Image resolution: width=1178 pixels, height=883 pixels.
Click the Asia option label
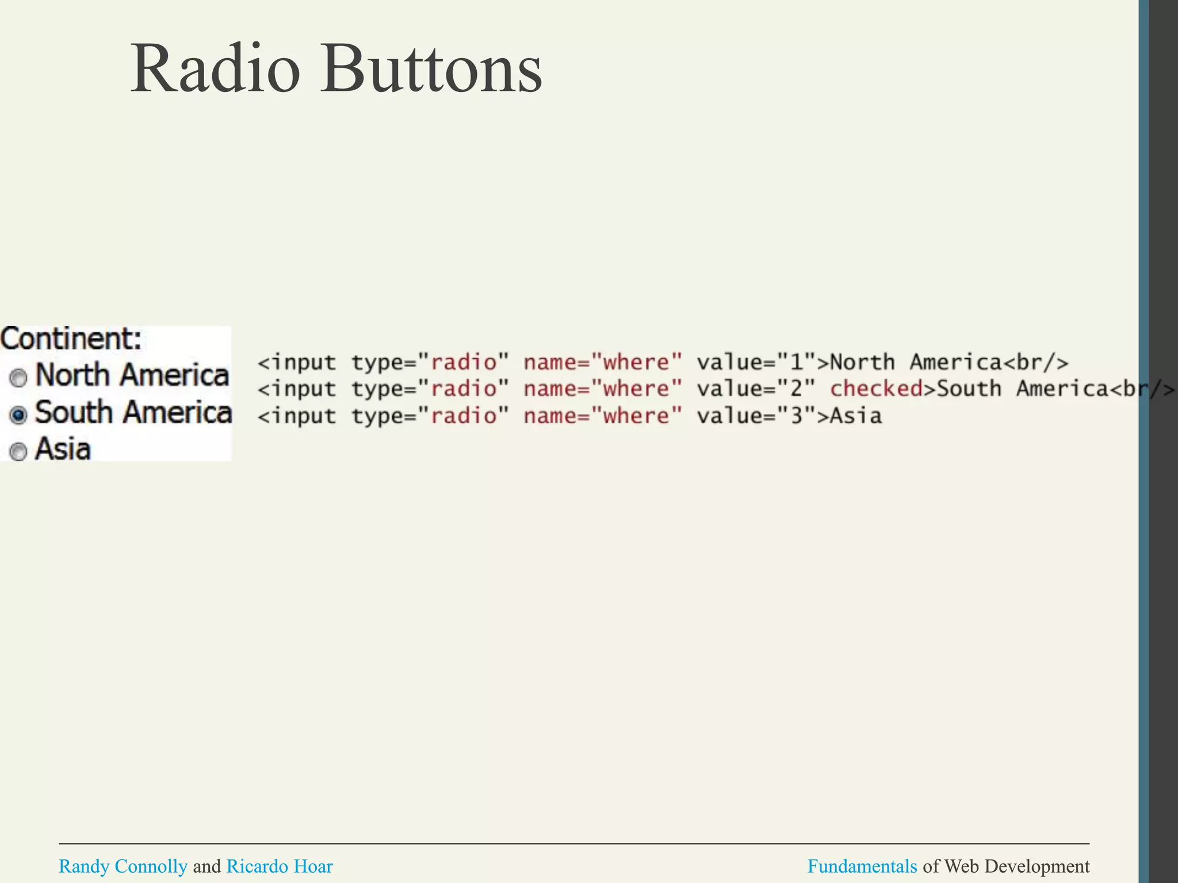(x=63, y=449)
